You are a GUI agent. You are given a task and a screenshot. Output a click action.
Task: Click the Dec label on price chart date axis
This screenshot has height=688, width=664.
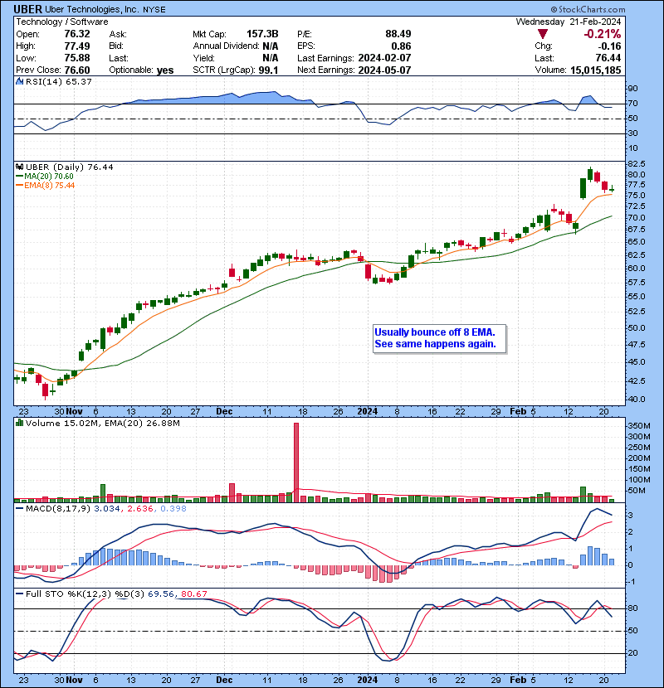pyautogui.click(x=224, y=412)
